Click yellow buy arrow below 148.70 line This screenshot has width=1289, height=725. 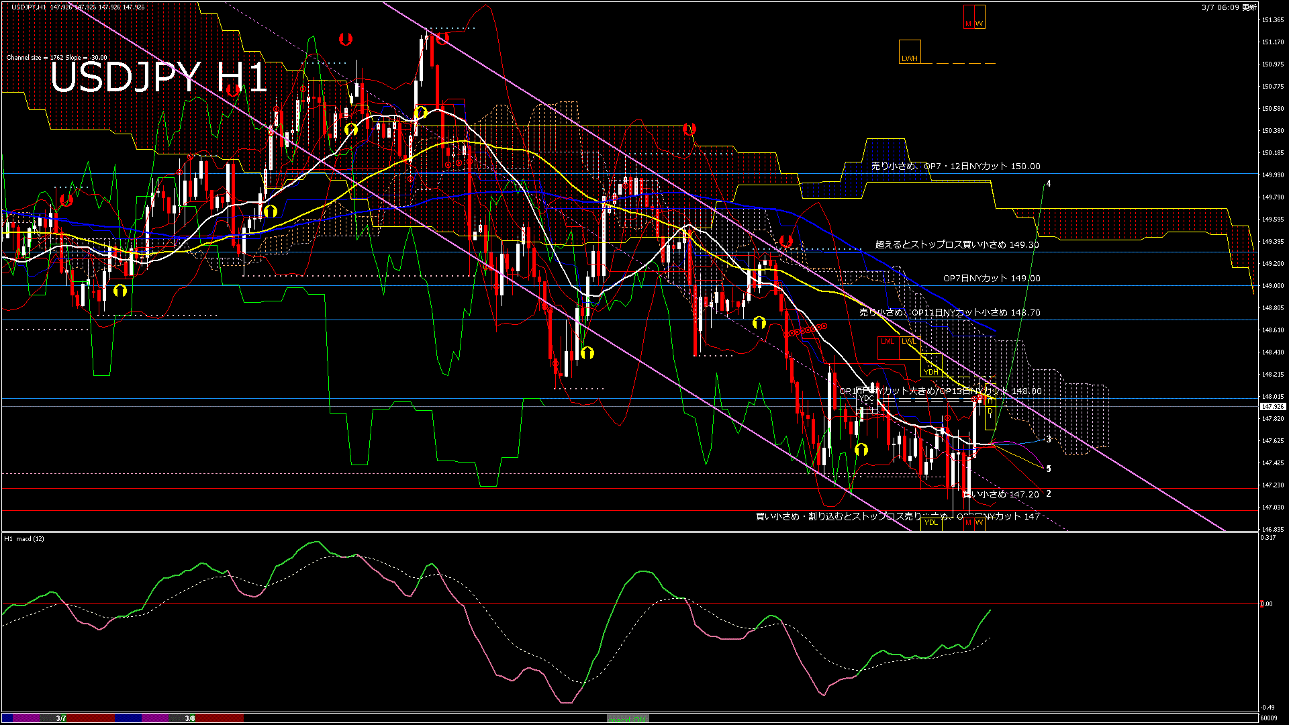(759, 323)
